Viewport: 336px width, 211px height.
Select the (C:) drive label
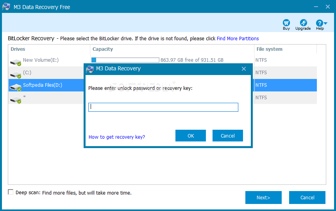pyautogui.click(x=27, y=73)
